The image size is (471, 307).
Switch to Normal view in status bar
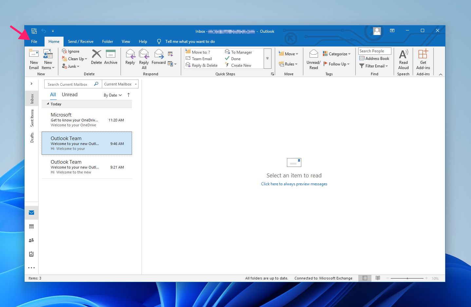[x=365, y=278]
